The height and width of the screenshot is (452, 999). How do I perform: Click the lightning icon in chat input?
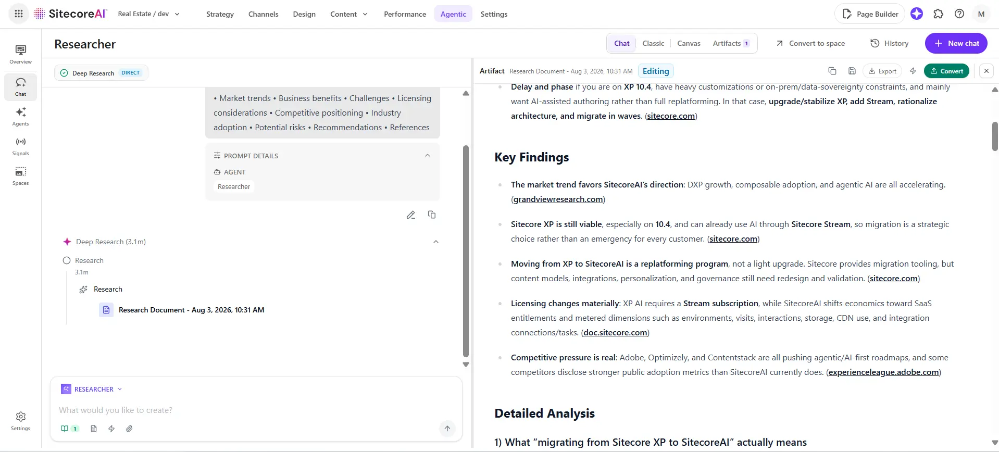[111, 429]
